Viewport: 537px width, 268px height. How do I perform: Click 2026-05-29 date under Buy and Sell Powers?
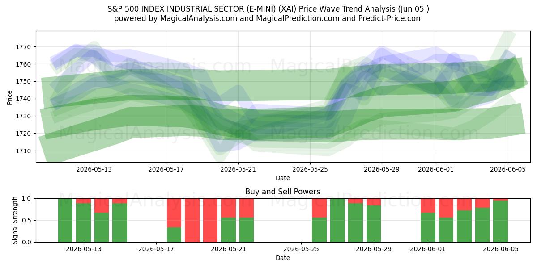click(x=374, y=249)
